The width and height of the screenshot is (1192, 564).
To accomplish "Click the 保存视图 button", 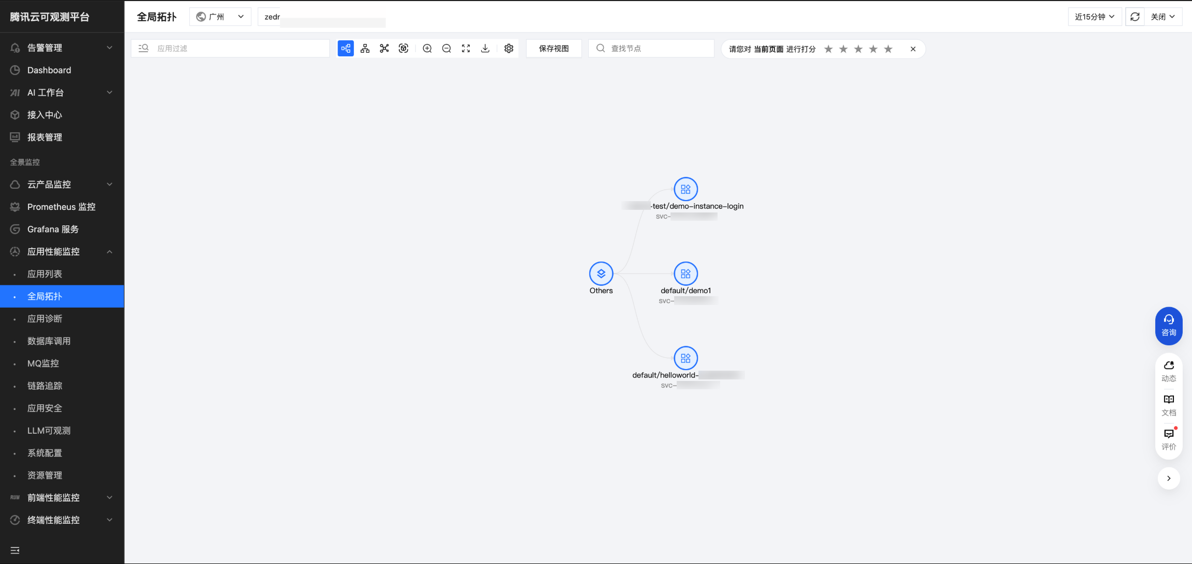I will (x=554, y=48).
